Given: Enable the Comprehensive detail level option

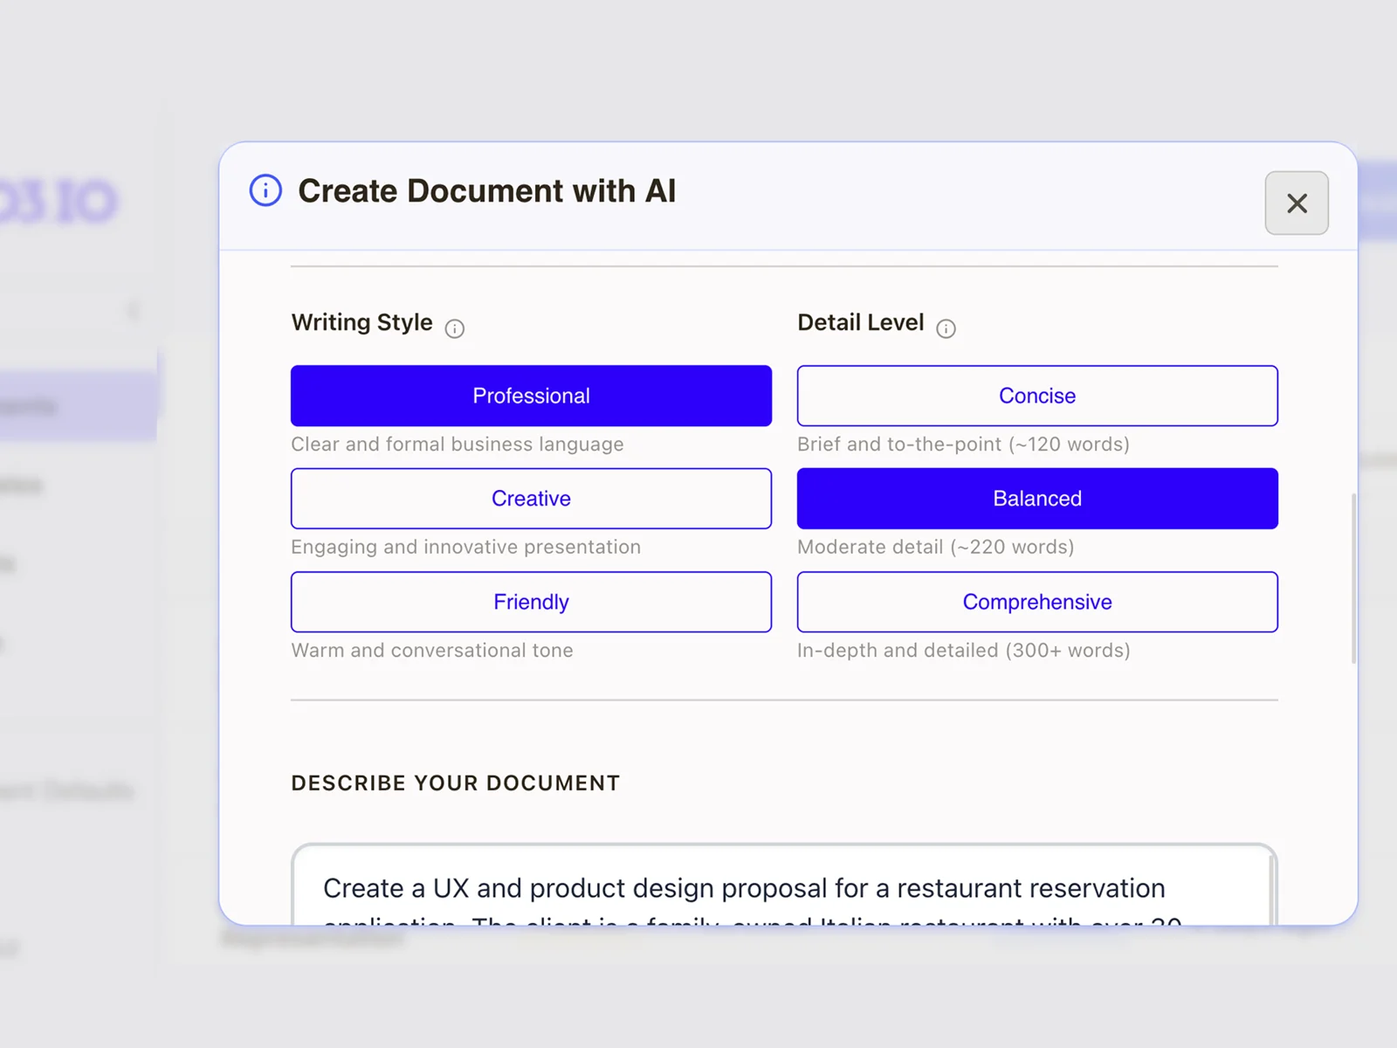Looking at the screenshot, I should [1036, 602].
